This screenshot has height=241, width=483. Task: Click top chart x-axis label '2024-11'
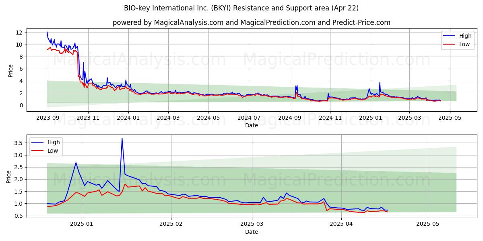[x=330, y=118]
